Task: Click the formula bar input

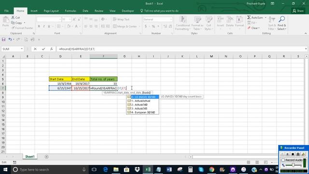Action: click(x=180, y=49)
